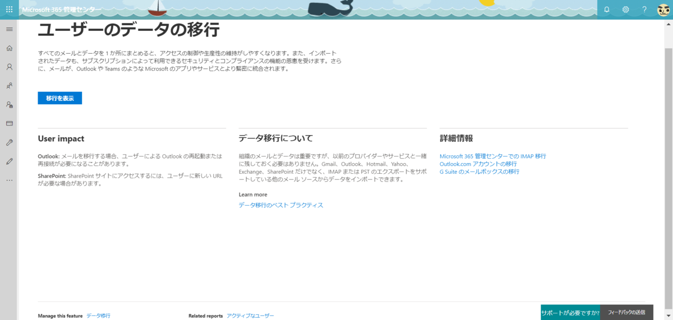Open Microsoft 365 管理センターでの IMAP 移行 link

pos(492,156)
